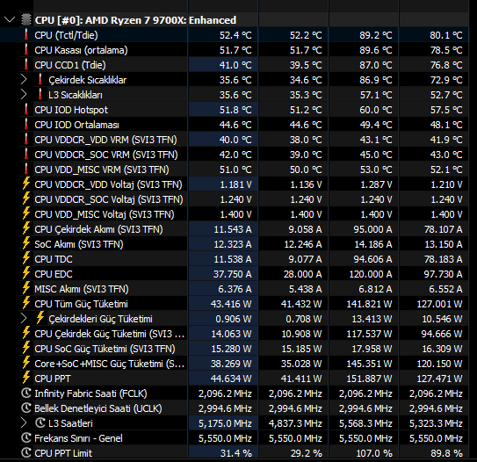The image size is (477, 462).
Task: Click the CPU chip icon in the header row
Action: 26,20
